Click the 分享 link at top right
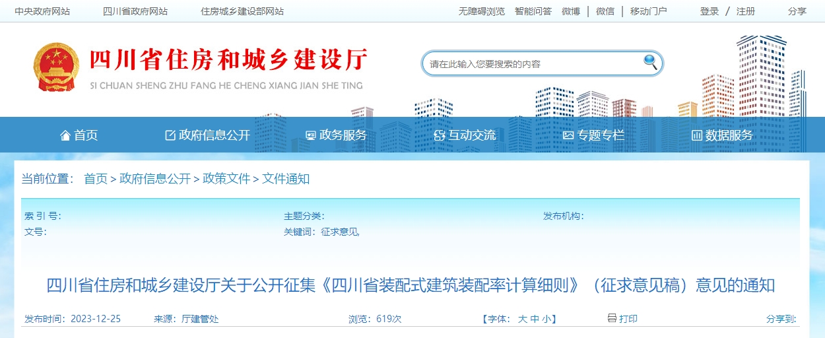Viewport: 825px width, 338px height. [x=797, y=11]
